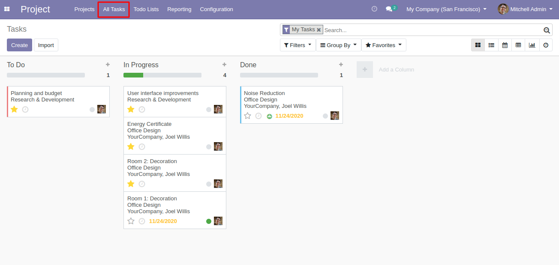
Task: Star the Noise Reduction task
Action: [247, 116]
